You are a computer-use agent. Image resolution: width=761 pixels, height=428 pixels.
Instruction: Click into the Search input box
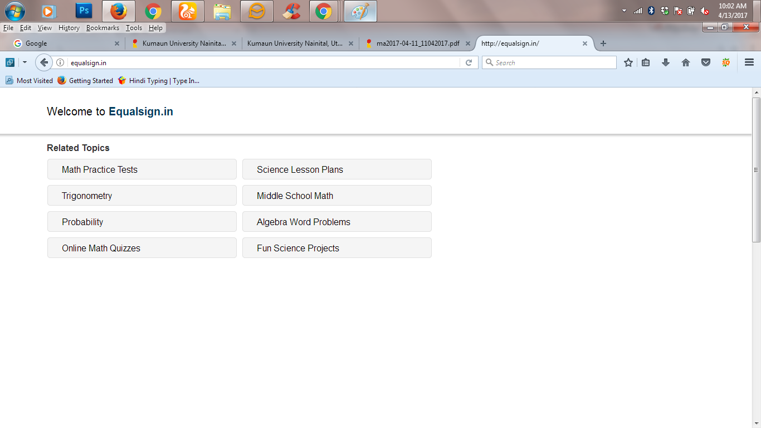coord(552,62)
